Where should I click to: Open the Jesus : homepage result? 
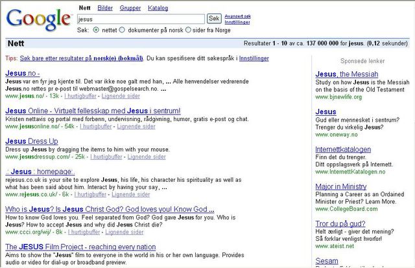pos(40,172)
